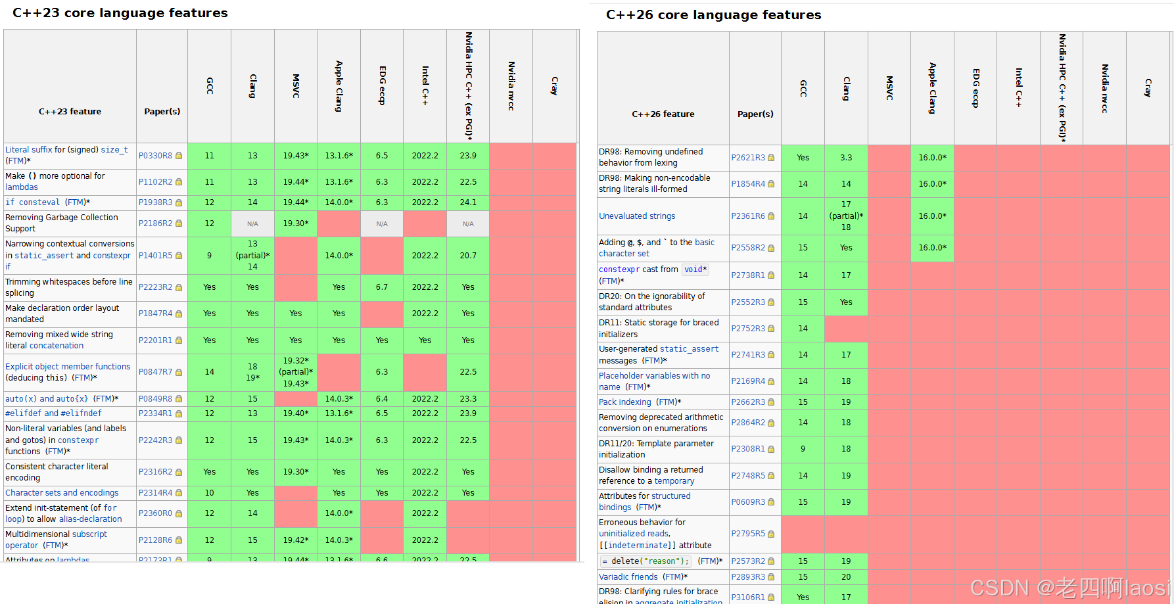Image resolution: width=1174 pixels, height=608 pixels.
Task: Select 'DR98: Removing undefined behavior from lexing' text
Action: [x=651, y=158]
